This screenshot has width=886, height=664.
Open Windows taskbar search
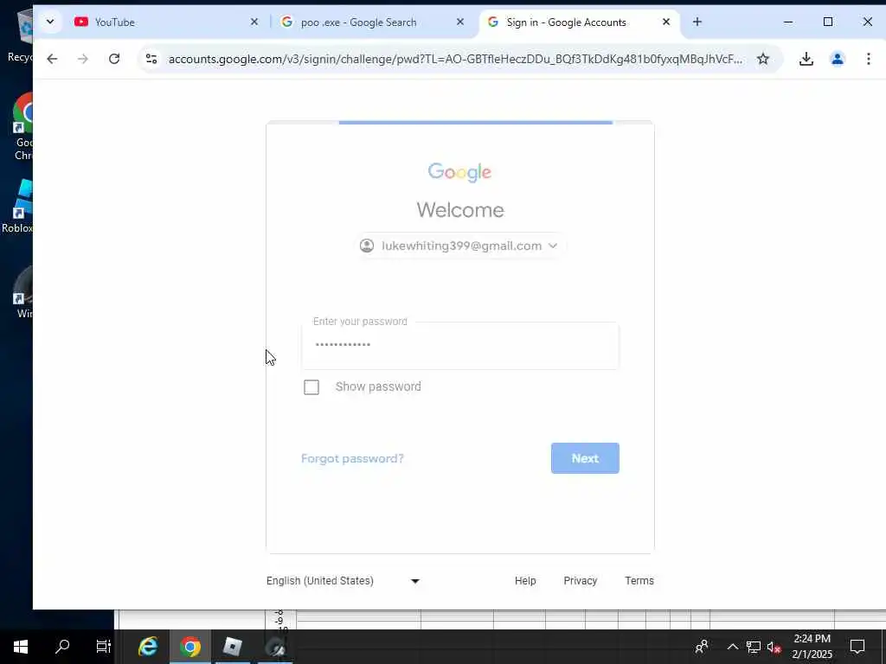pos(62,647)
